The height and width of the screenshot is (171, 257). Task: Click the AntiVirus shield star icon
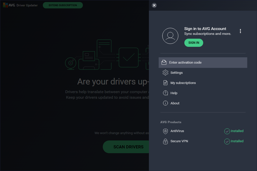point(165,131)
